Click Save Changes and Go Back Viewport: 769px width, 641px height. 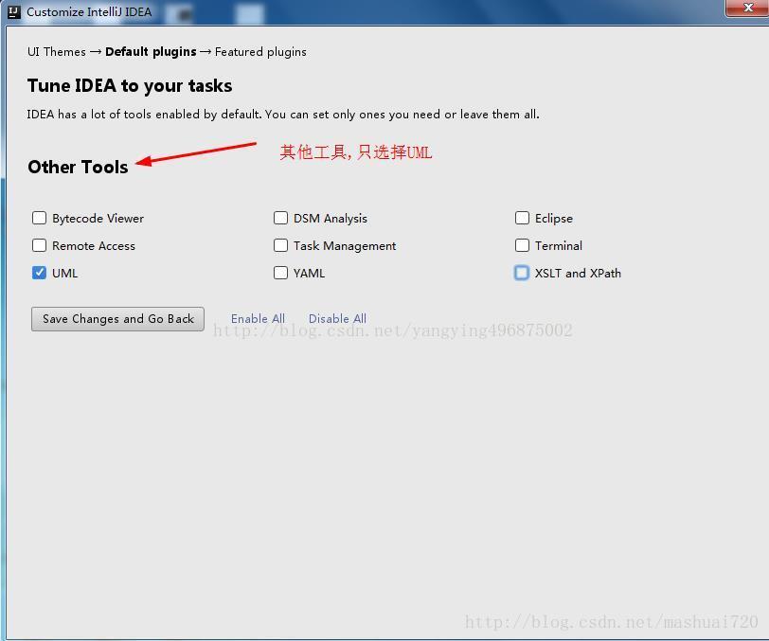pos(116,319)
